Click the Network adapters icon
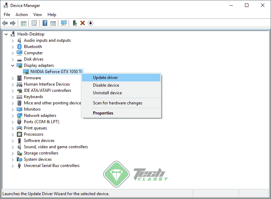This screenshot has height=199, width=271. pyautogui.click(x=19, y=116)
